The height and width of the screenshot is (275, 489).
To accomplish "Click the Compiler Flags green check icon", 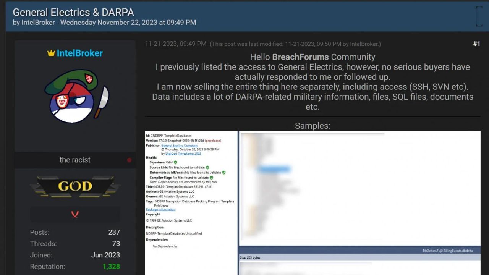I will click(x=211, y=178).
